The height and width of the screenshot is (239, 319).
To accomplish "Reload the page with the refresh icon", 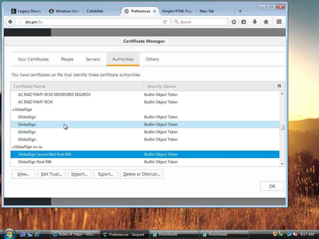I will 165,22.
